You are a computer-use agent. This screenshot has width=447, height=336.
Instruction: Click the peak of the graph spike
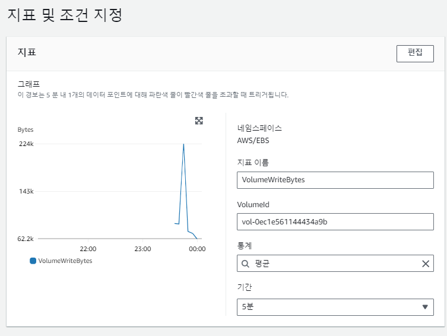click(183, 144)
